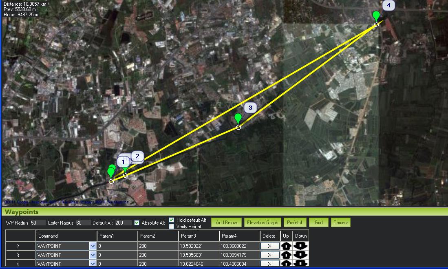Open Command dropdown for row 3
Image resolution: width=448 pixels, height=269 pixels.
click(92, 255)
